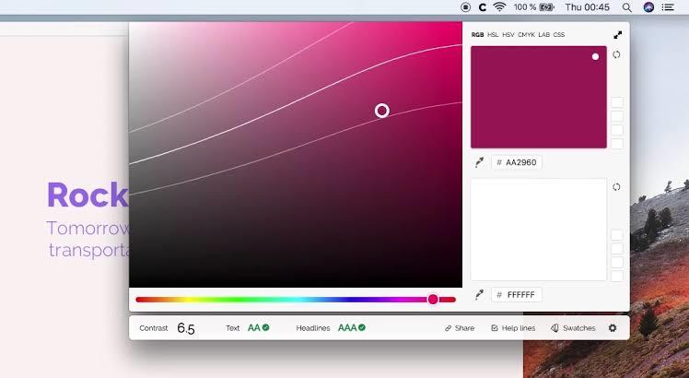Click the eyedropper next to hex FFFFFF
This screenshot has height=378, width=689.
[x=479, y=295]
